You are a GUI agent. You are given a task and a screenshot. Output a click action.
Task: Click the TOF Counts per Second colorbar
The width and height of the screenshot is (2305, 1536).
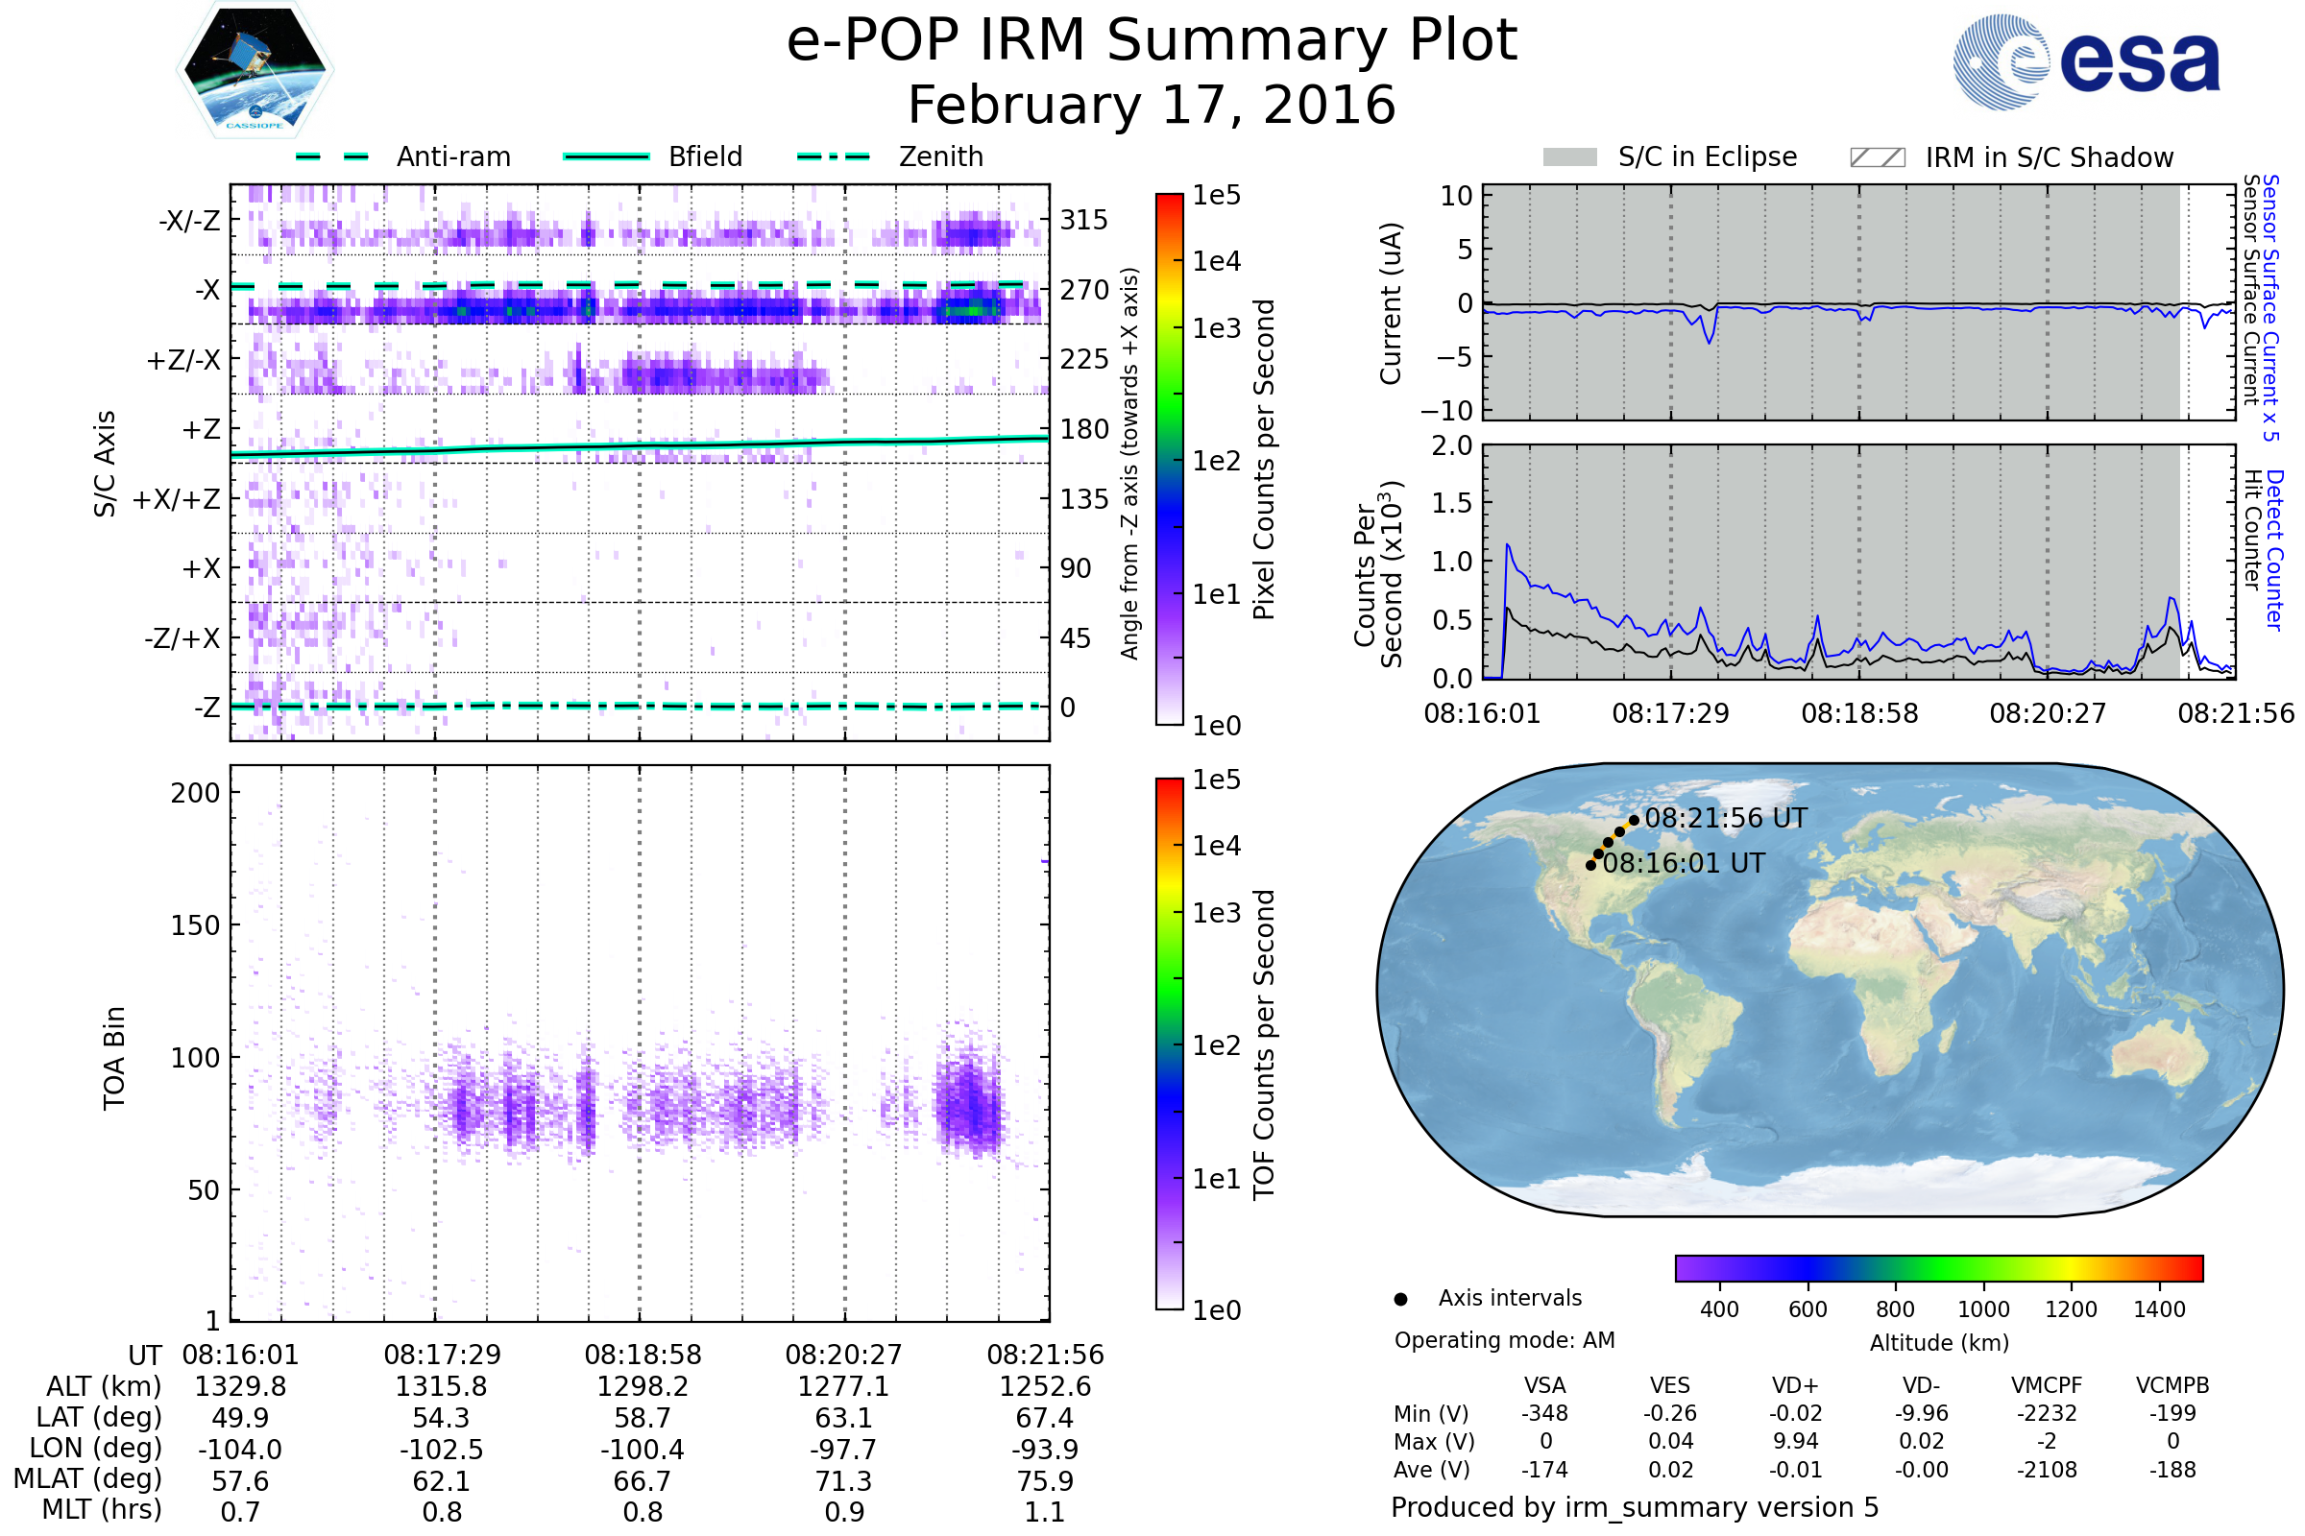pos(1169,1044)
